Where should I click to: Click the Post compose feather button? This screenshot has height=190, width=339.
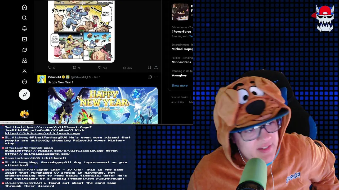click(24, 94)
